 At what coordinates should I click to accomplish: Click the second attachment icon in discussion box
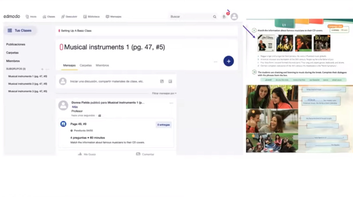[x=170, y=81]
